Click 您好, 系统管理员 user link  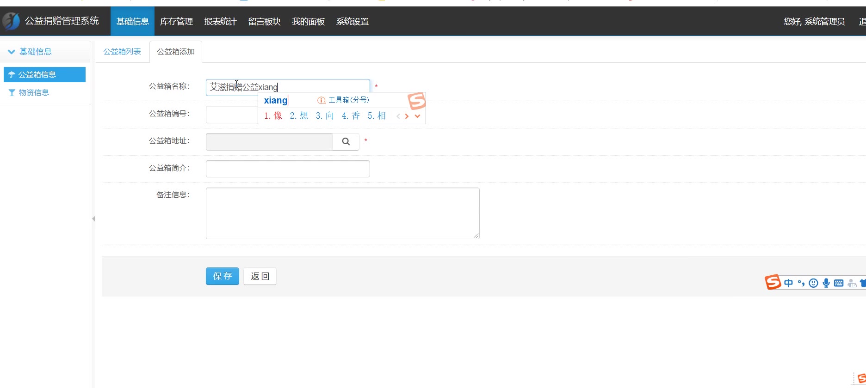click(x=814, y=21)
